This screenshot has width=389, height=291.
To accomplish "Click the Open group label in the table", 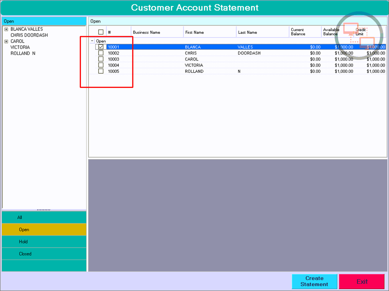I will (x=101, y=41).
